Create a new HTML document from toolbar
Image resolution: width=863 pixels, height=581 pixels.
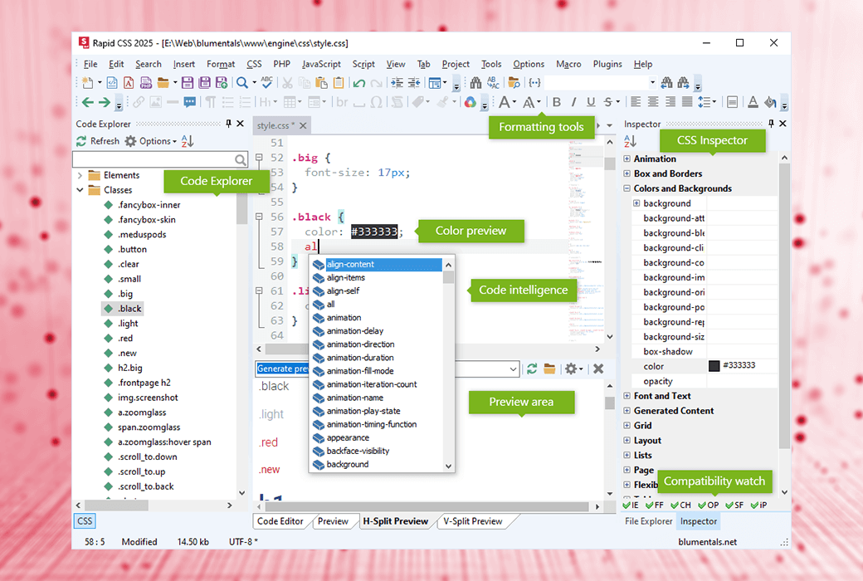pos(112,83)
